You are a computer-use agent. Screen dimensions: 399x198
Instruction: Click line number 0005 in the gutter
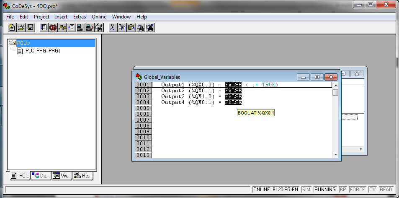pyautogui.click(x=143, y=108)
